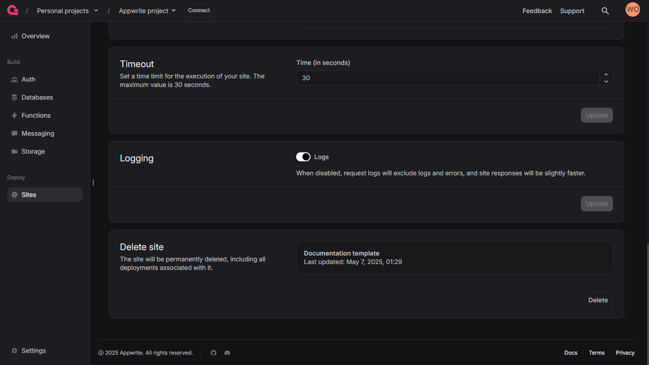Open Messaging from the sidebar

(45, 133)
